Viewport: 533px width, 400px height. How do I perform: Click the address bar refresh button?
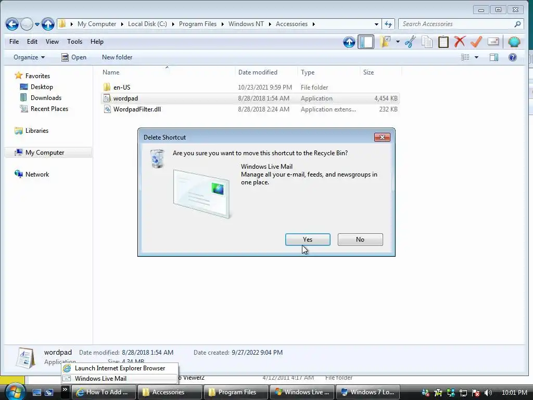[x=388, y=24]
